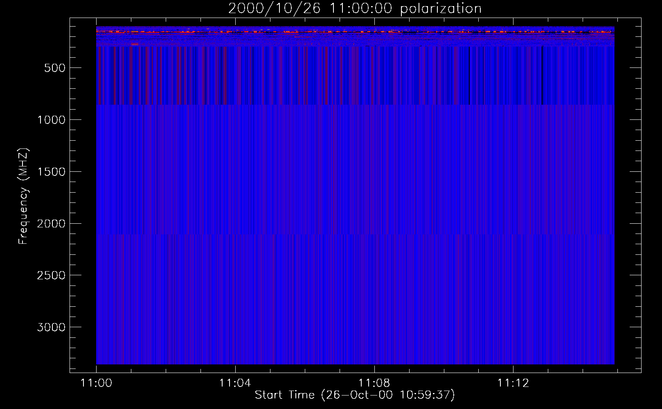Click the 11:00 time axis label
This screenshot has height=409, width=662.
point(96,383)
